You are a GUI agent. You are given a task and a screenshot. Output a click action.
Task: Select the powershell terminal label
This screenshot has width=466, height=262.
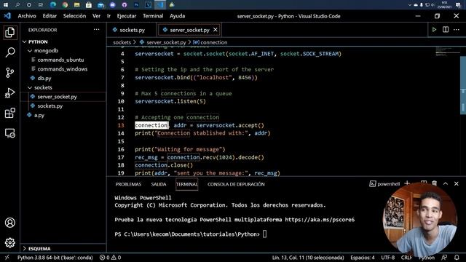click(x=384, y=184)
